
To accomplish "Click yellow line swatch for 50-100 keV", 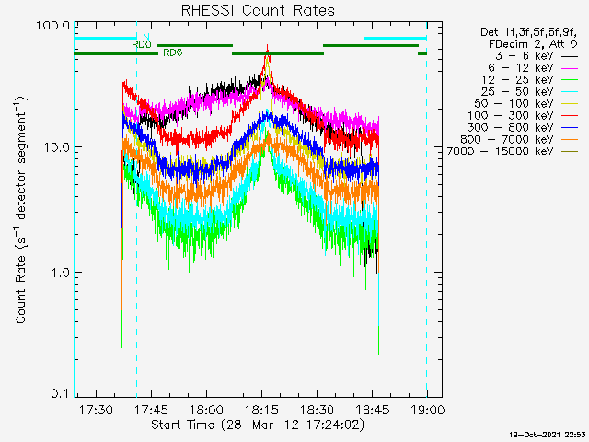I will [x=570, y=104].
